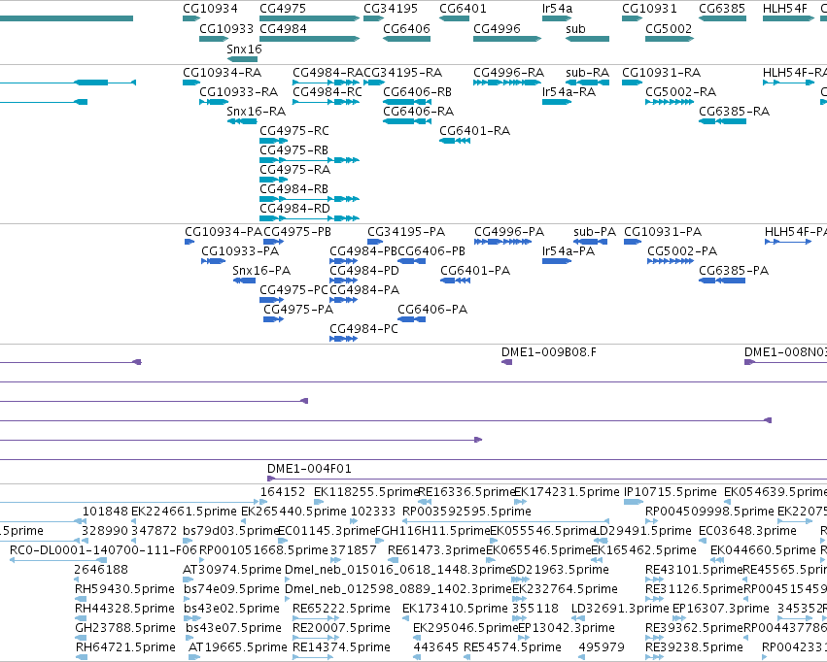827x662 pixels.
Task: Click the sub-PA protein label
Action: (x=595, y=232)
